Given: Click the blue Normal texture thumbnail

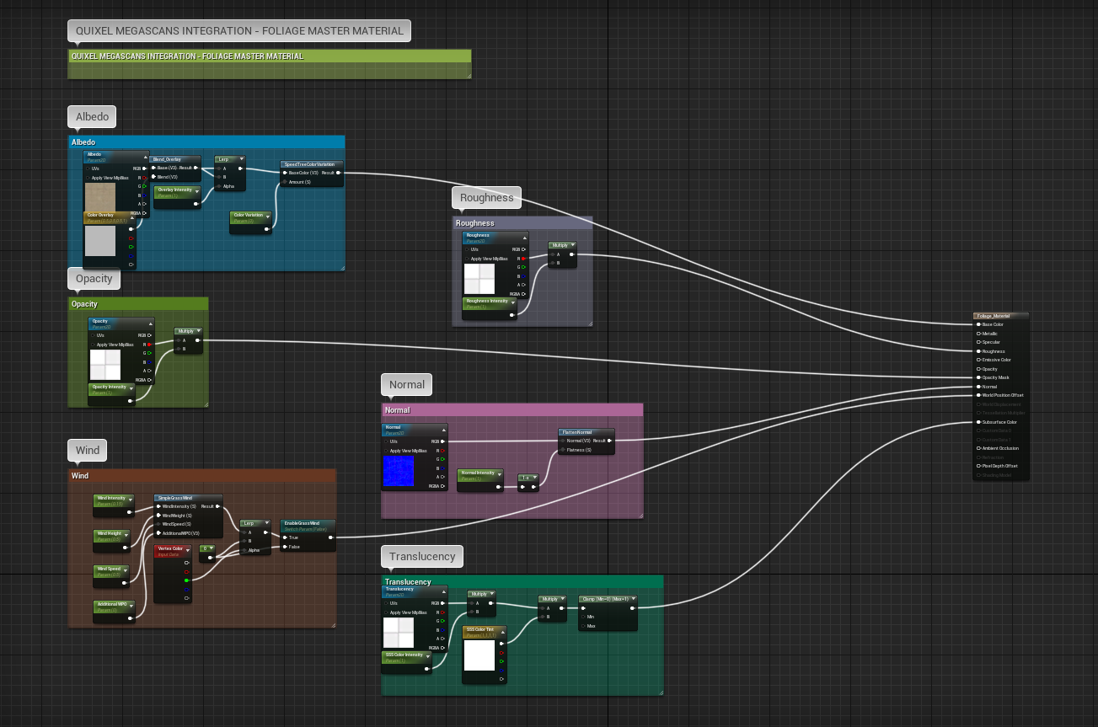Looking at the screenshot, I should pos(399,472).
